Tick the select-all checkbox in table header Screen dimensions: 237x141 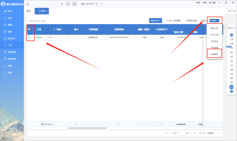(x=29, y=29)
